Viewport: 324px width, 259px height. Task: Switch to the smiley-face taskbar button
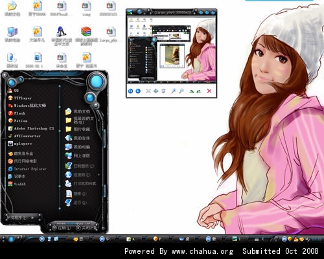pyautogui.click(x=158, y=239)
